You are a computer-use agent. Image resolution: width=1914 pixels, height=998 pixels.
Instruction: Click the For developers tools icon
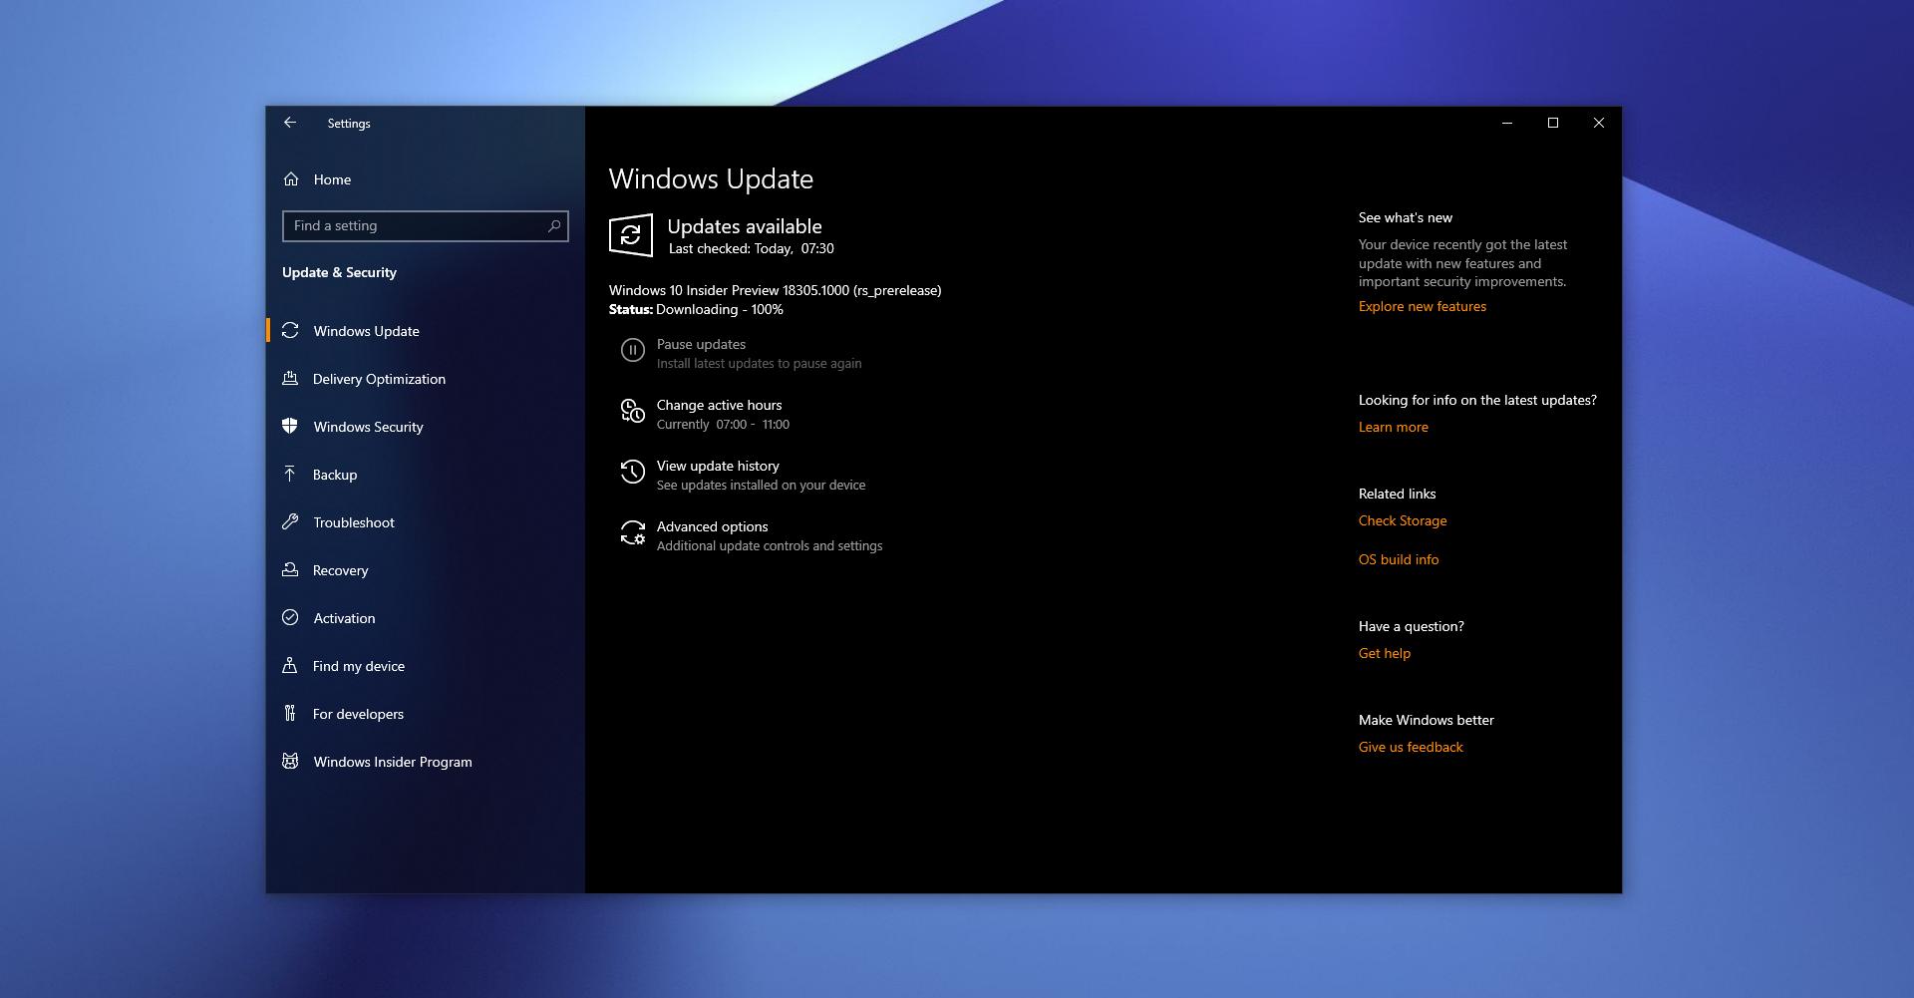(x=290, y=713)
